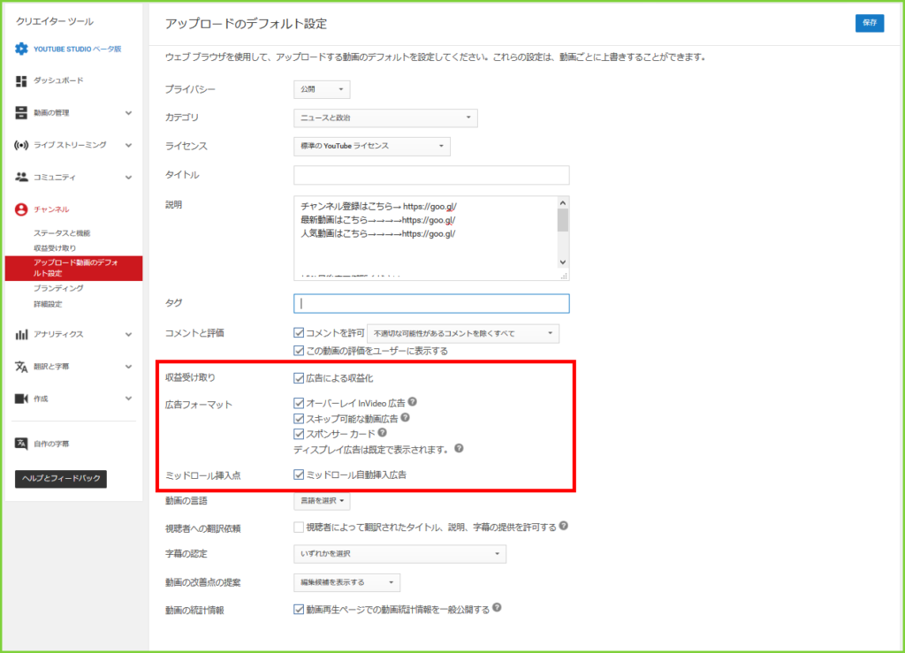Click the red channel account icon

click(21, 209)
